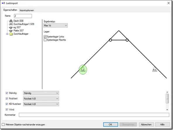This screenshot has width=173, height=130.
Task: Open the KB Nutzlast dropdown
Action: click(x=41, y=104)
